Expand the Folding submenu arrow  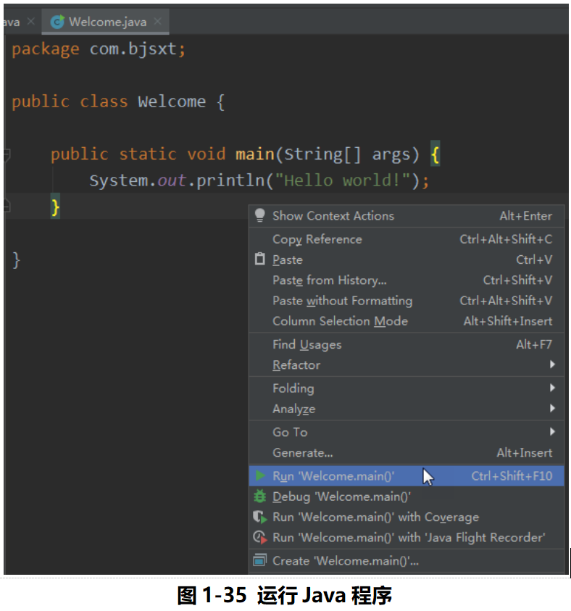[552, 388]
